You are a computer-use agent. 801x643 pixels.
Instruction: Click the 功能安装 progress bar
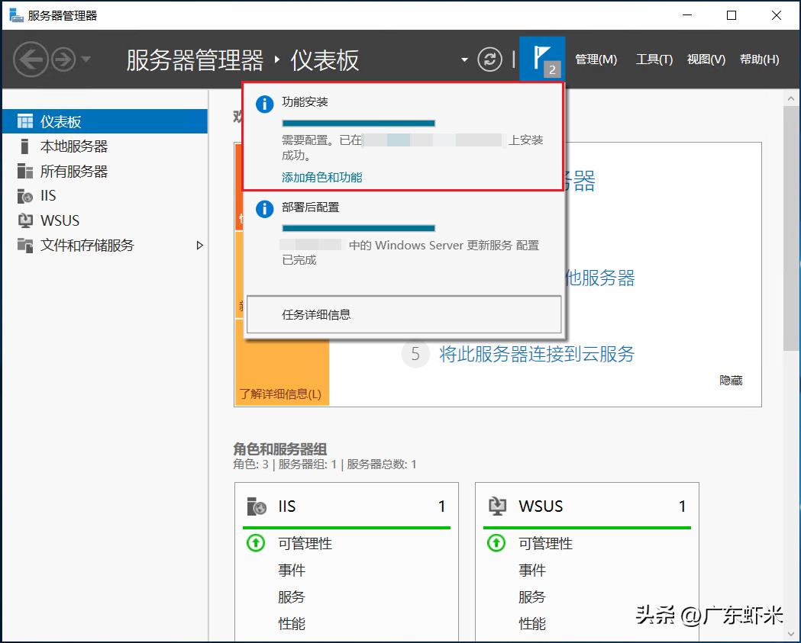pos(359,123)
